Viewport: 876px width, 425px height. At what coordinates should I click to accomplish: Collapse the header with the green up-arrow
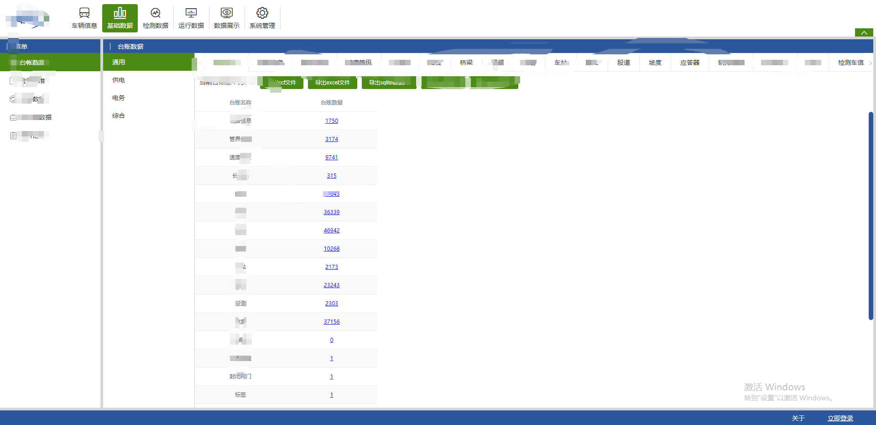coord(864,33)
